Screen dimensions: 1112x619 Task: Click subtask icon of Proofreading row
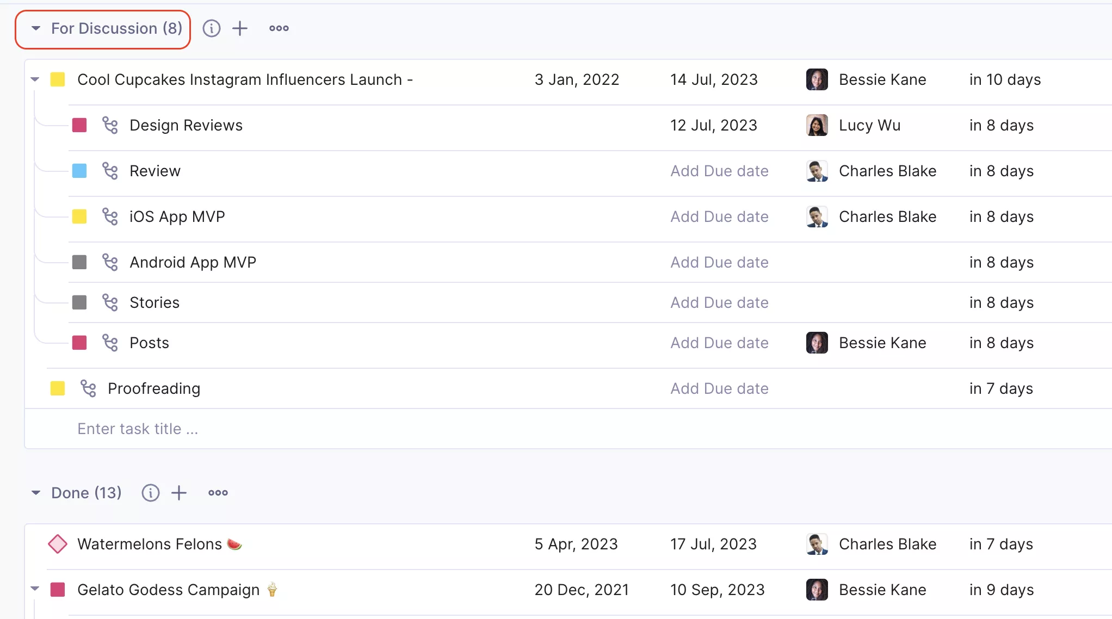89,388
